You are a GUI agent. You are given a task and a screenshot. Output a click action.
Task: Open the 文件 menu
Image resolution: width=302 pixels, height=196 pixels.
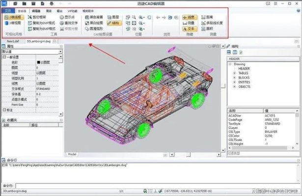point(8,11)
